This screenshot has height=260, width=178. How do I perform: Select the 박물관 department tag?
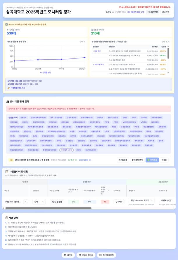(x=114, y=127)
